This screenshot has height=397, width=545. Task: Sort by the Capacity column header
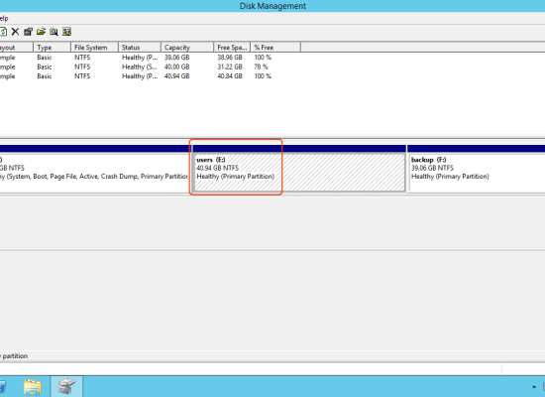[x=187, y=47]
